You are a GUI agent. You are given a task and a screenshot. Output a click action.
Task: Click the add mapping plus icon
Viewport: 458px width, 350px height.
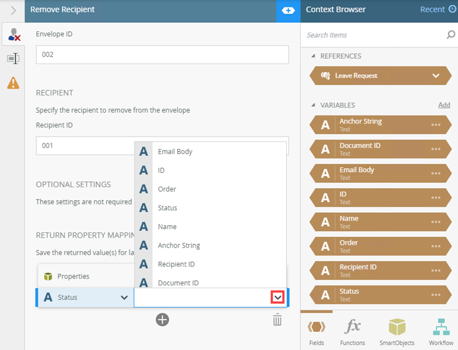coord(162,320)
